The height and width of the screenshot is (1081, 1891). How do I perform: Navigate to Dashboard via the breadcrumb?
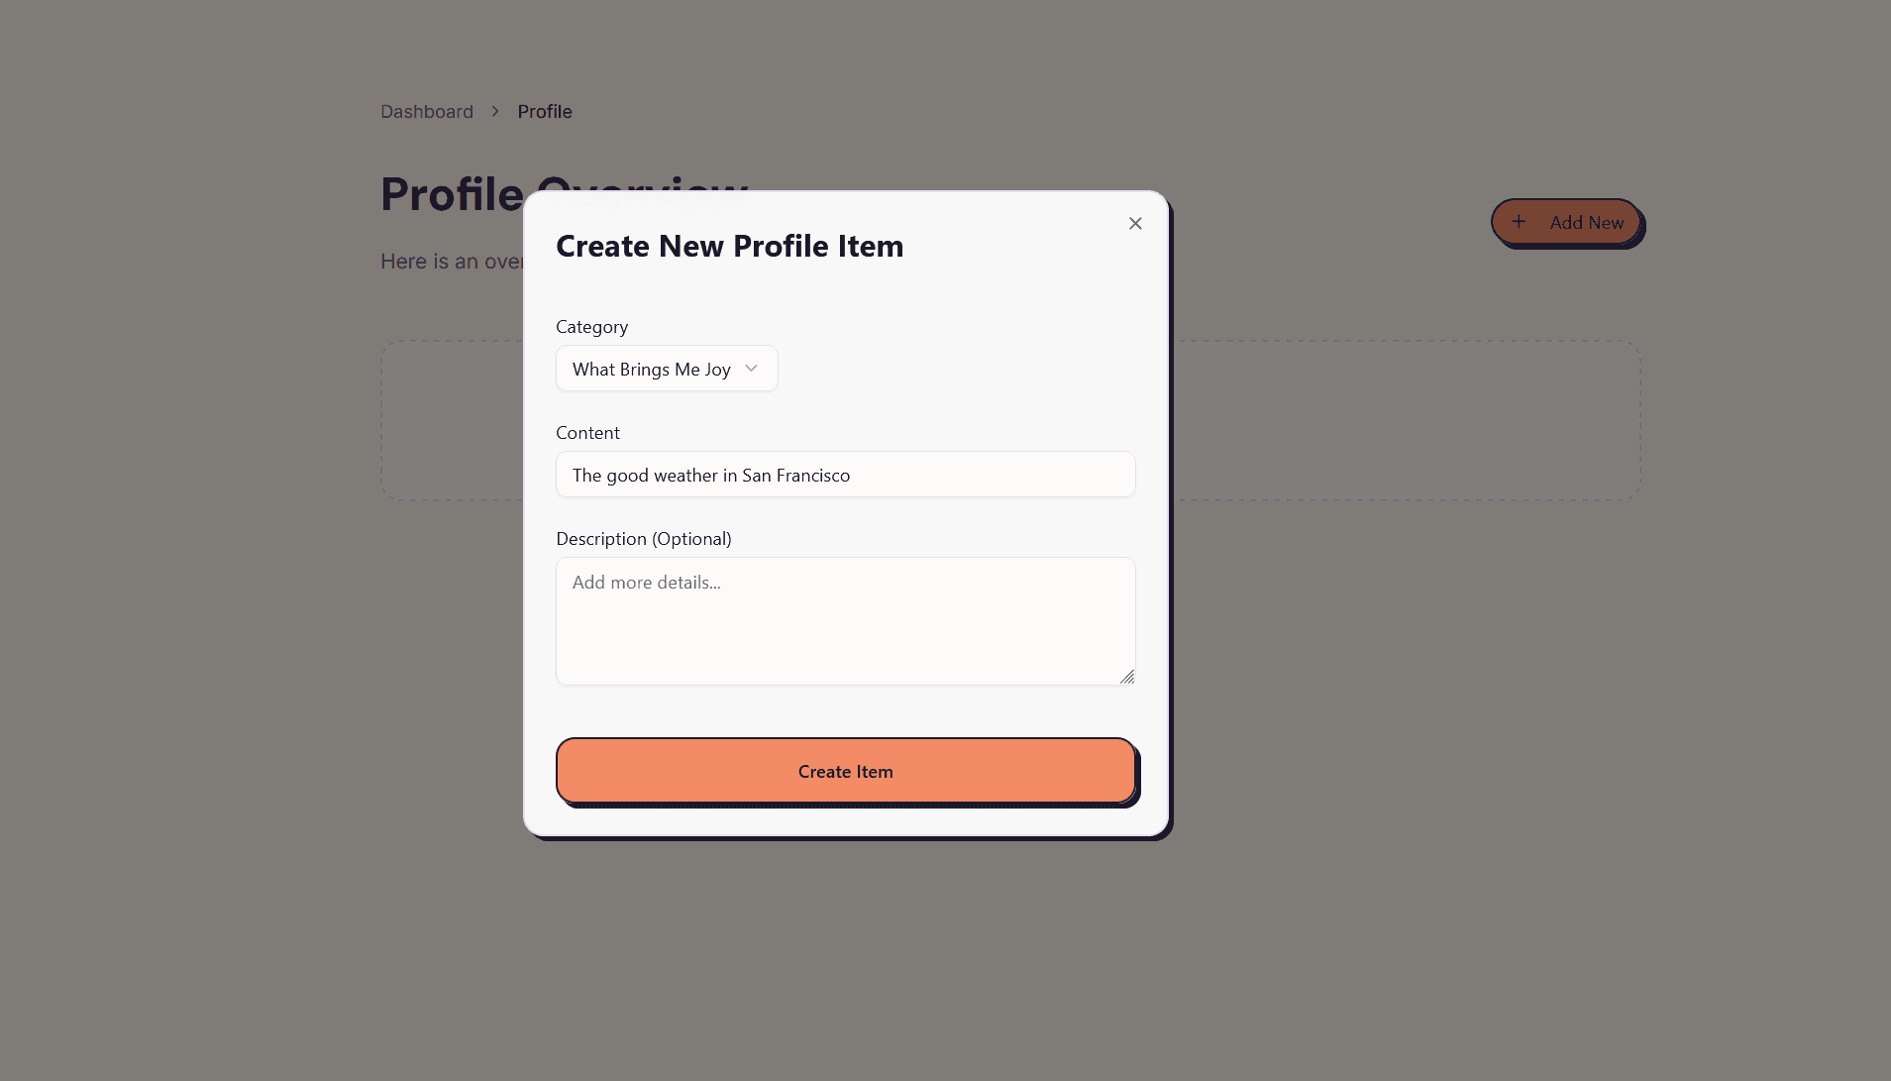[427, 111]
